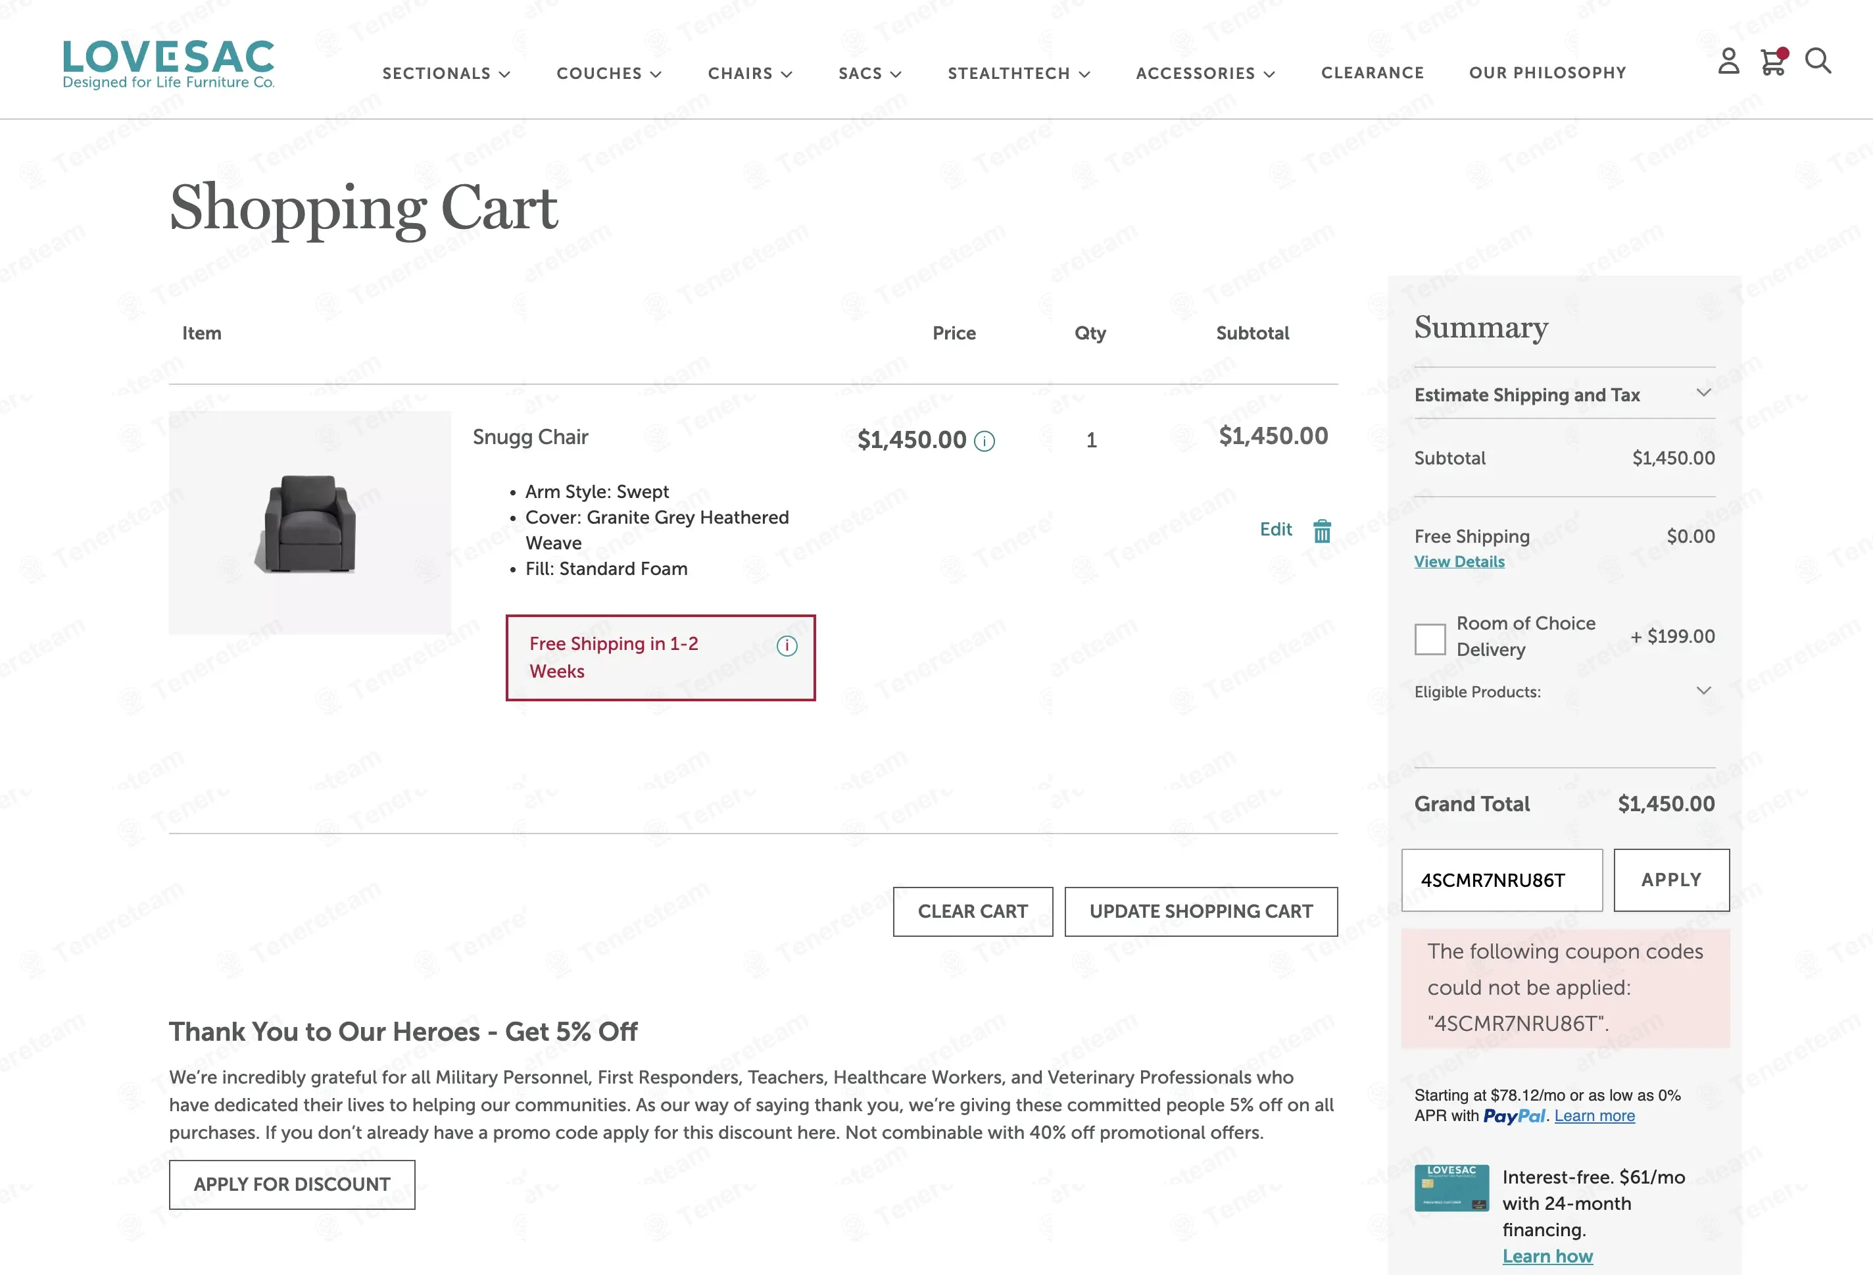The width and height of the screenshot is (1873, 1275).
Task: Click the quantity value for Snugg Chair
Action: 1091,440
